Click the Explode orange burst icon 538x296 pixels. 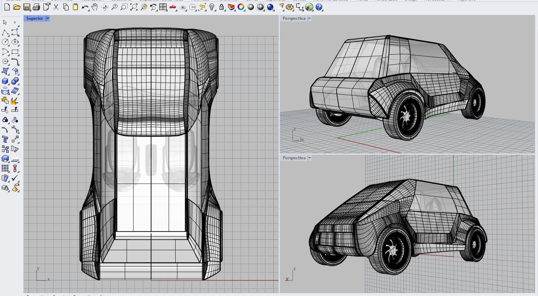click(15, 100)
